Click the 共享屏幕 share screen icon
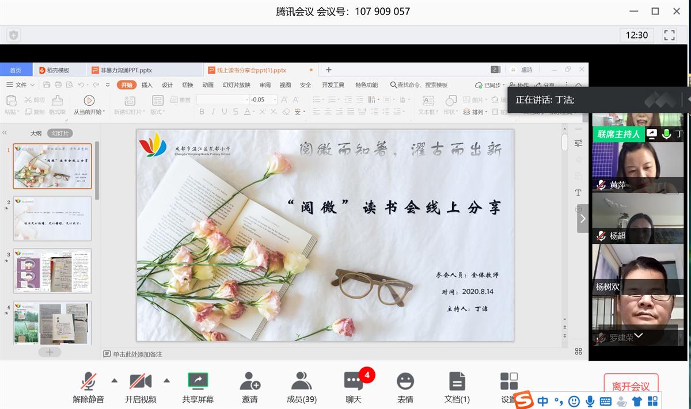Screen dimensions: 691x409 point(198,381)
